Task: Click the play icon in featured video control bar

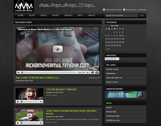Action: coord(18,72)
